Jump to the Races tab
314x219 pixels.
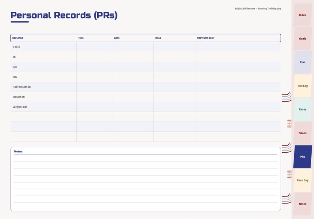point(303,110)
